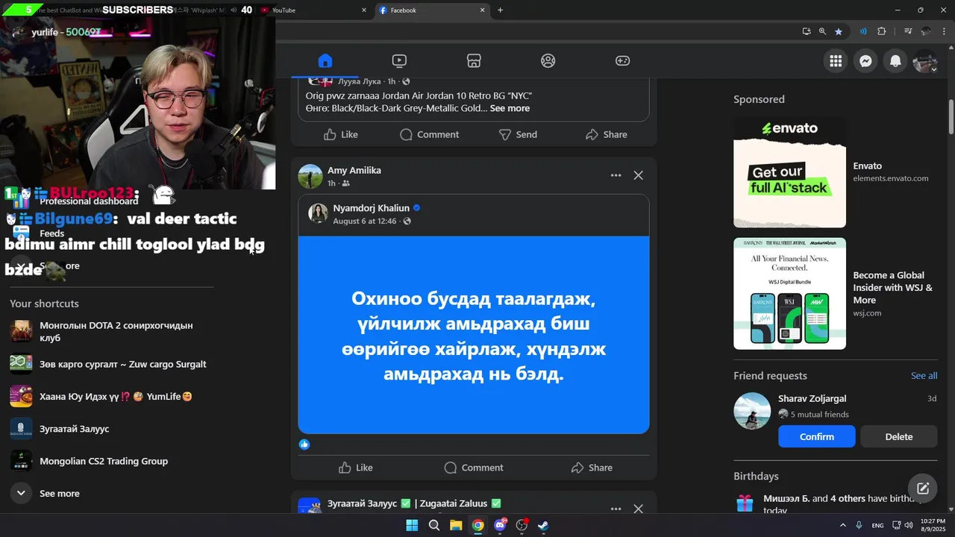The width and height of the screenshot is (955, 537).
Task: Open a new browser tab
Action: 500,10
